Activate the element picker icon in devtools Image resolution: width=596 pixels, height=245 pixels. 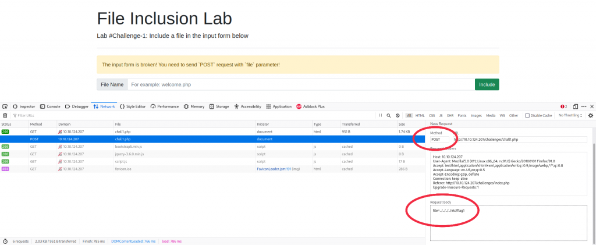point(5,106)
